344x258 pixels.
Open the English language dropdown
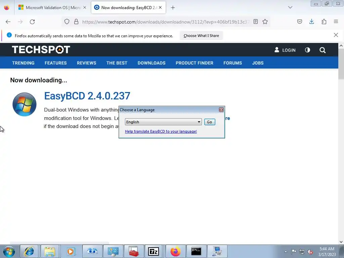[x=163, y=122]
